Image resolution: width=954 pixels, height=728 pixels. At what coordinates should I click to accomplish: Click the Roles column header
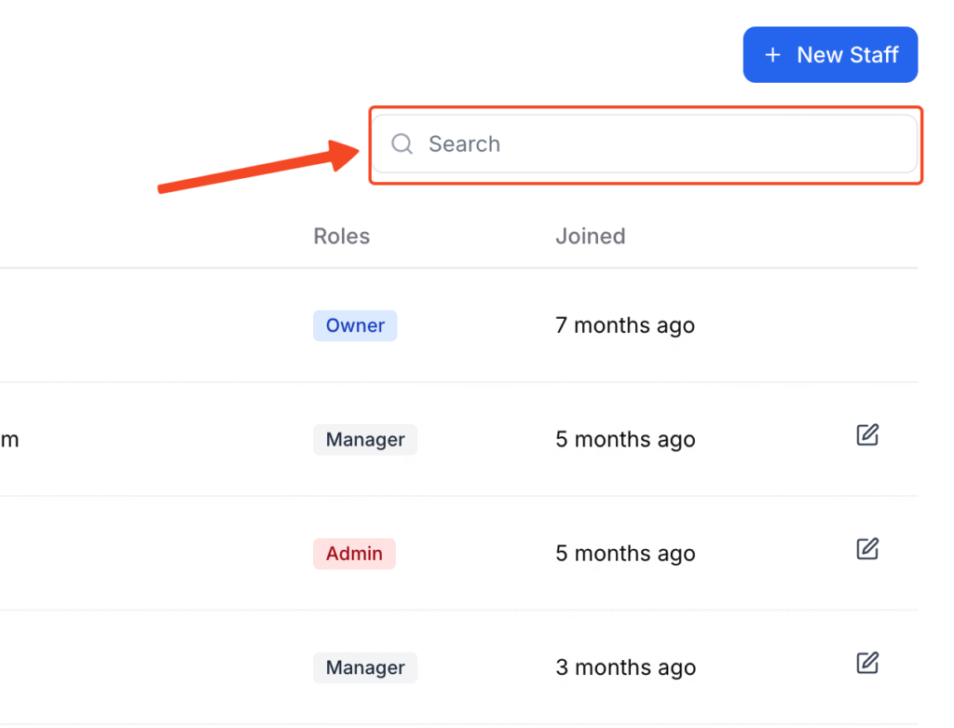(341, 236)
